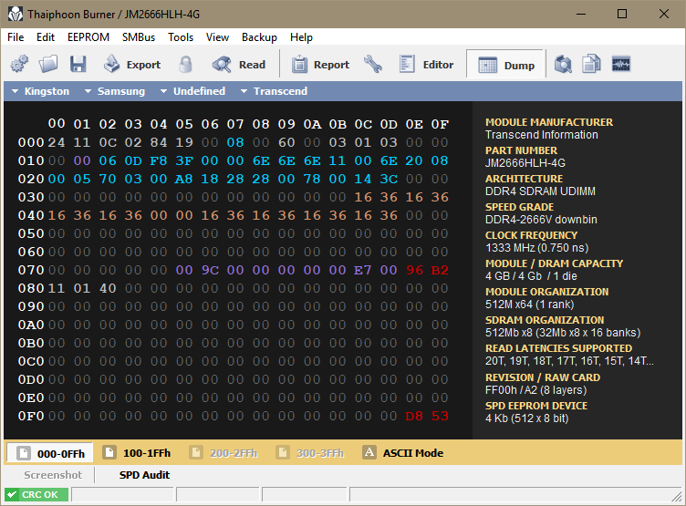
Task: Click the READ LATENCIES SUPPORTED heading
Action: coord(558,348)
